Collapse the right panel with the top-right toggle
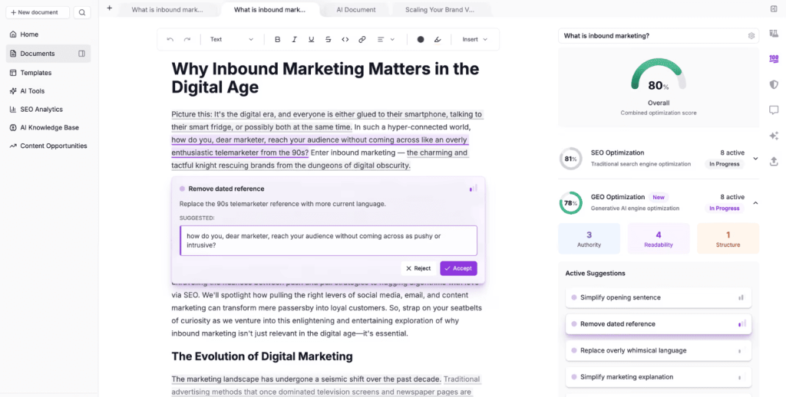This screenshot has height=397, width=786. click(773, 9)
